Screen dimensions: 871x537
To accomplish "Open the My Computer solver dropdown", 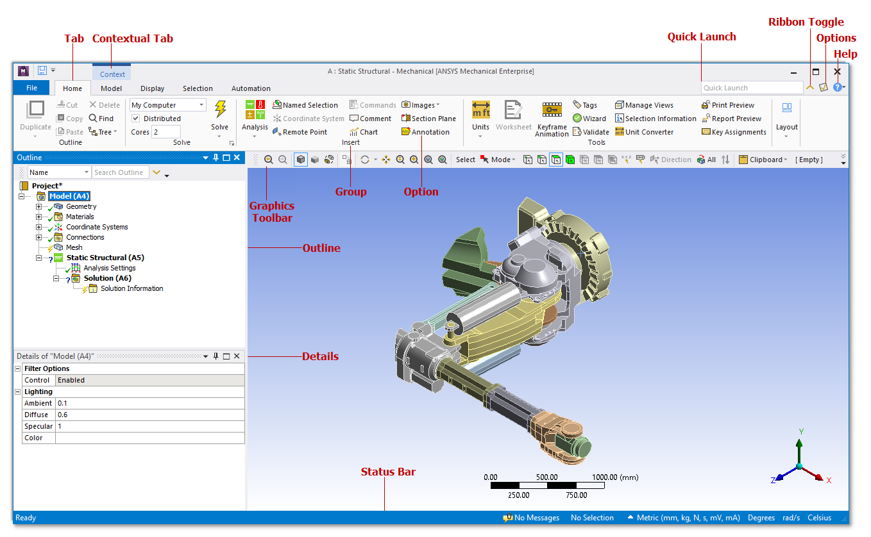I will (x=200, y=104).
